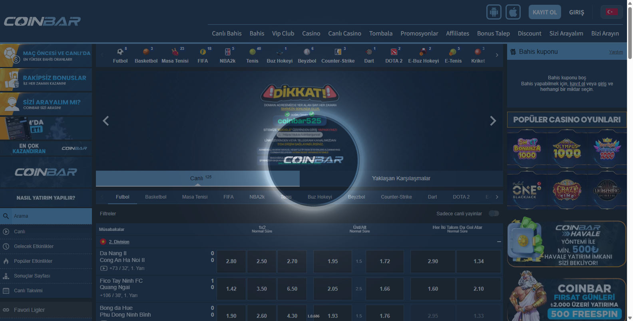The width and height of the screenshot is (633, 321).
Task: Select the Beyzbol icon
Action: click(307, 52)
